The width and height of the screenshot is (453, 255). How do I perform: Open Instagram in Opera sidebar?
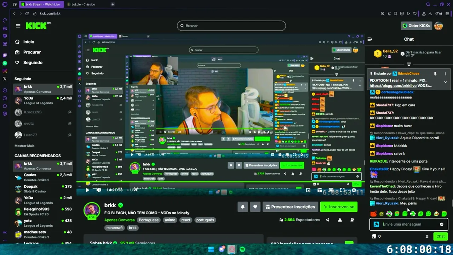point(5,71)
